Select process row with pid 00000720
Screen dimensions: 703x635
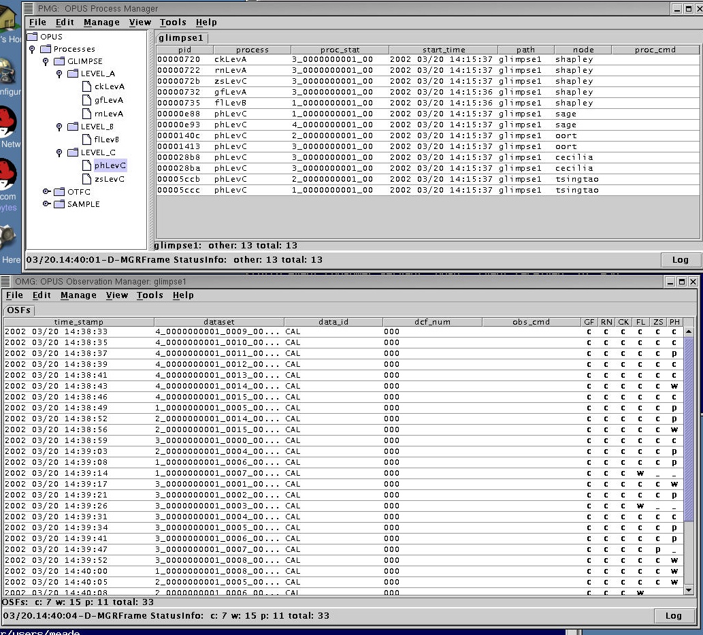pos(427,59)
